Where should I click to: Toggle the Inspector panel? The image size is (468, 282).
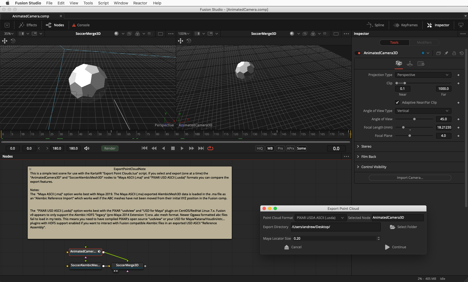coord(438,25)
